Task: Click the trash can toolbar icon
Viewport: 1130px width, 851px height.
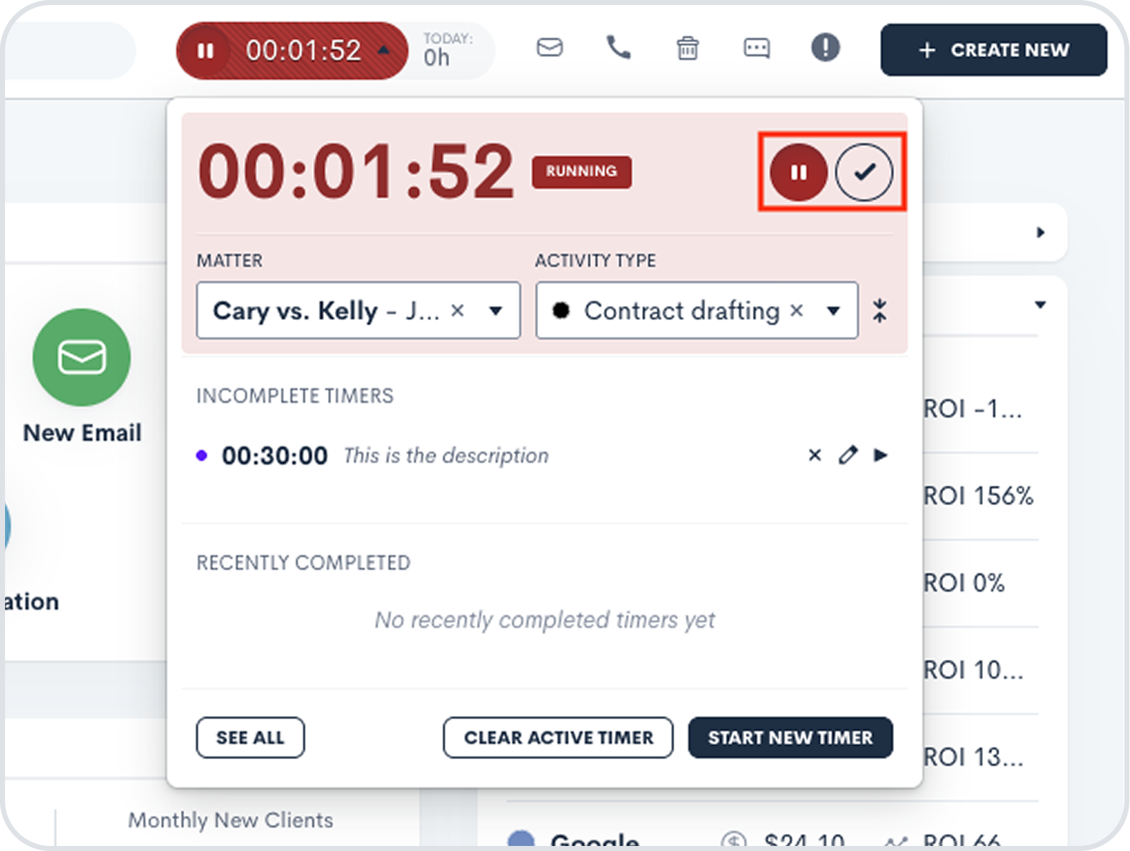Action: (687, 48)
